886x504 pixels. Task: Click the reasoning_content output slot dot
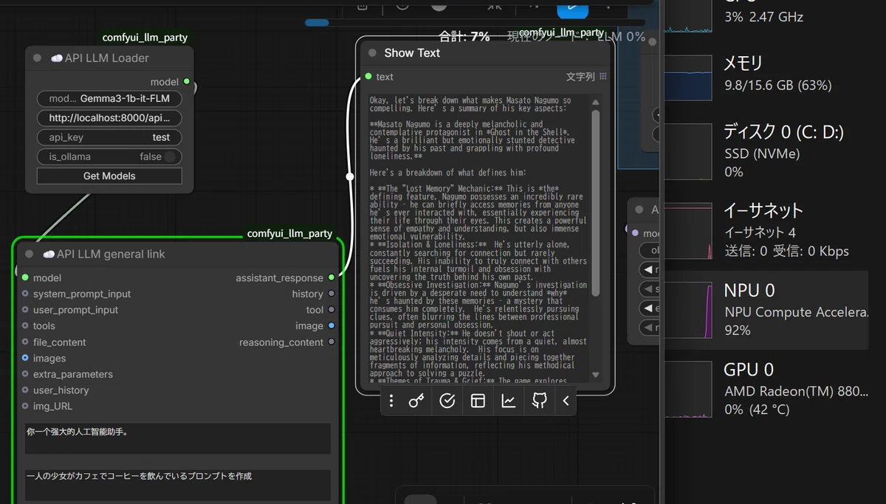tap(332, 342)
